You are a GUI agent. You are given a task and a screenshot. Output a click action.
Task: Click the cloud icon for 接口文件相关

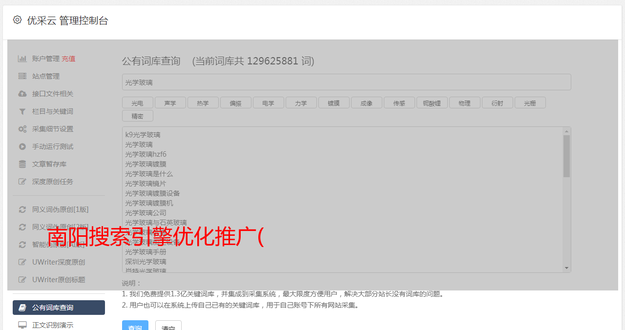pos(22,94)
